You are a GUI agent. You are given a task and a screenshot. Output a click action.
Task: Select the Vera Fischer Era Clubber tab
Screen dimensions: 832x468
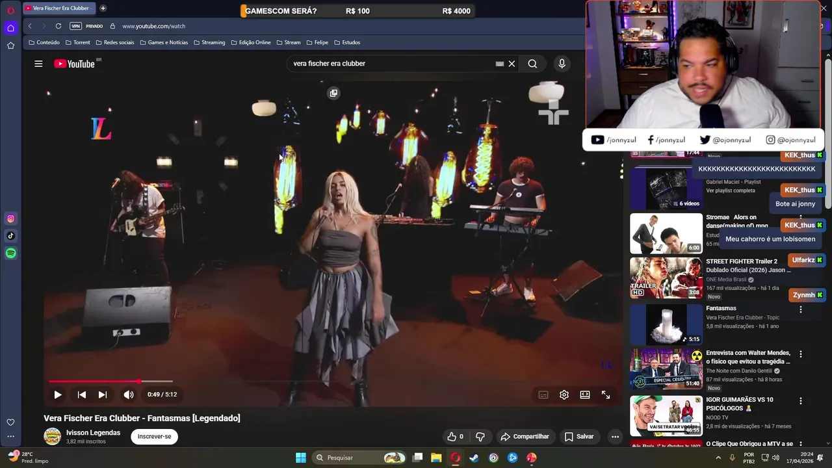[x=58, y=8]
